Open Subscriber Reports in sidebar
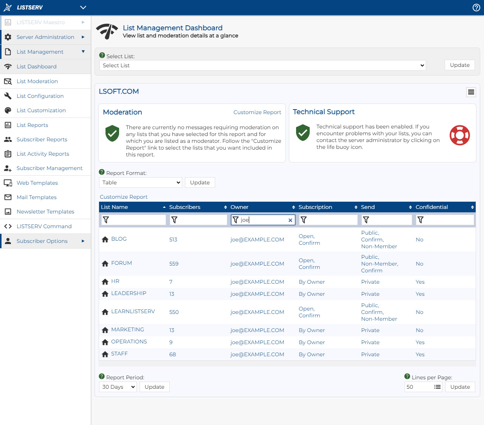Image resolution: width=484 pixels, height=425 pixels. (45, 139)
